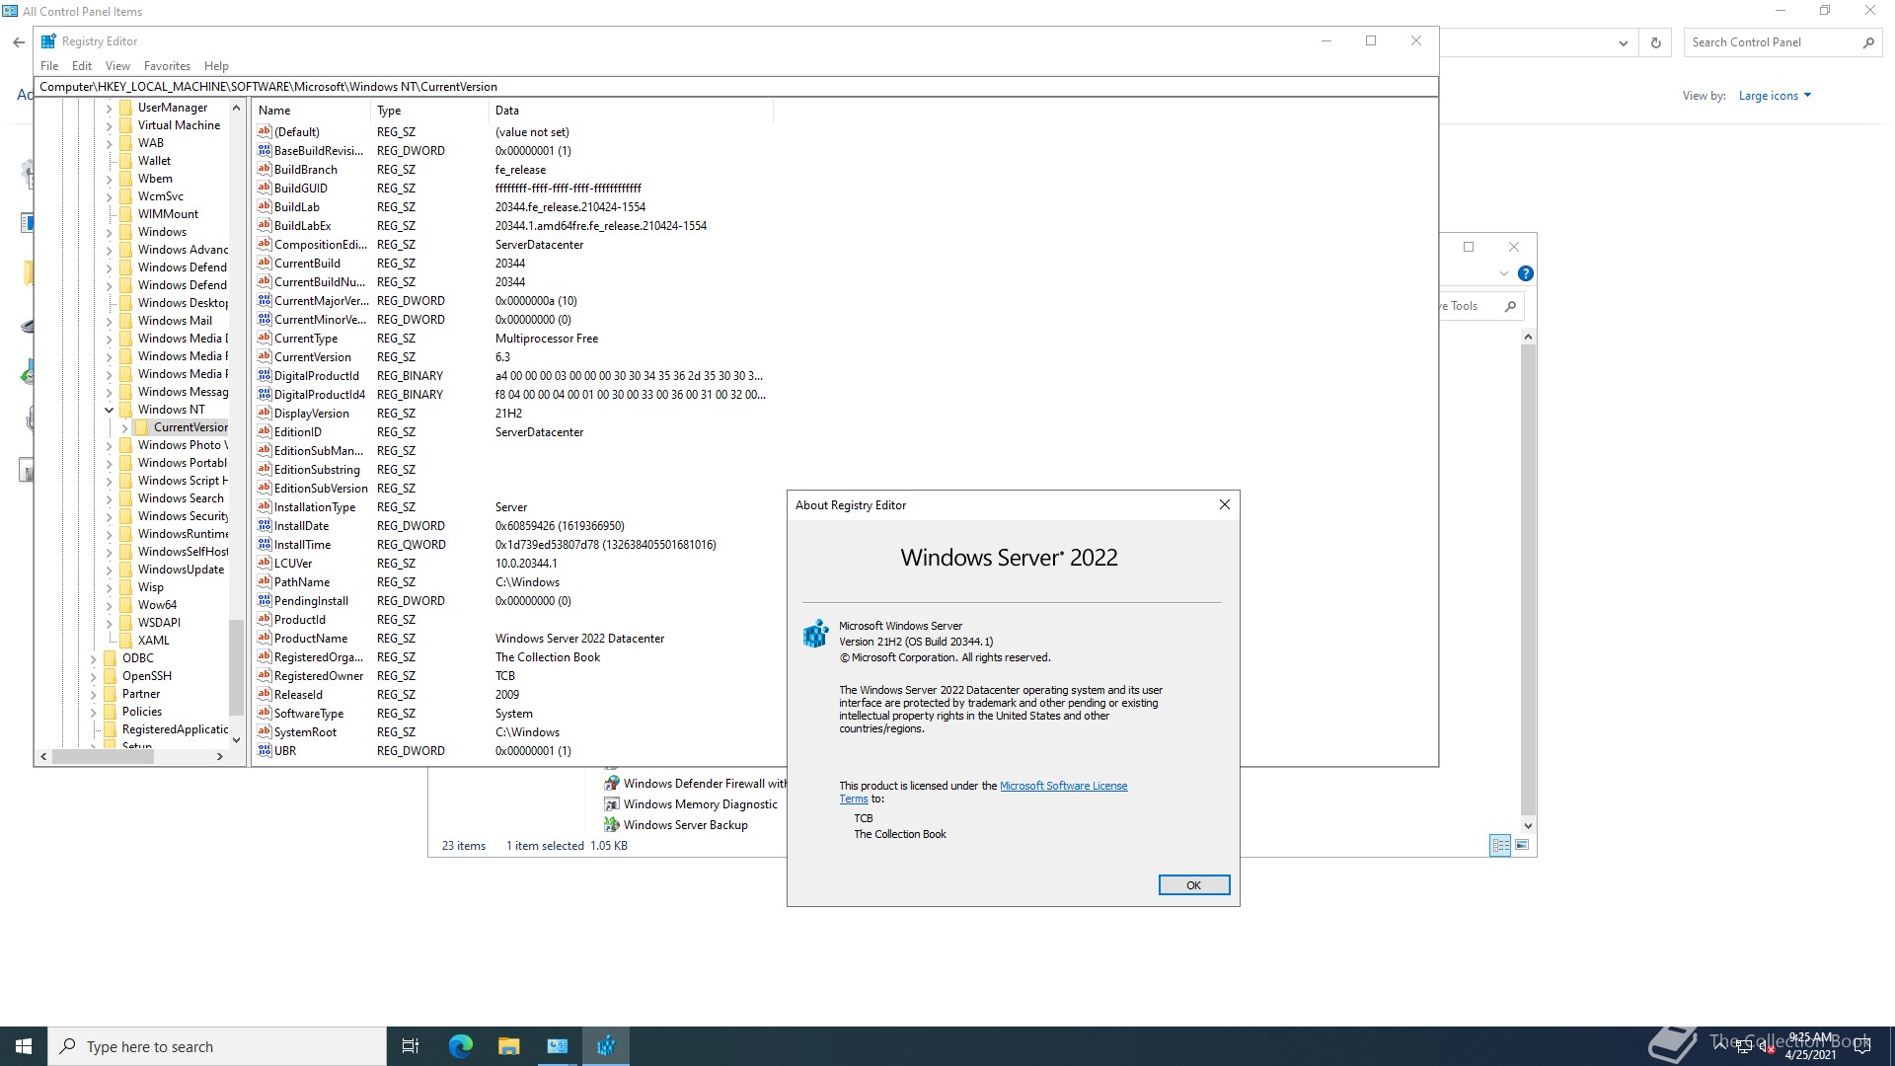Click the CurrentMajorVersion DWORD icon
The width and height of the screenshot is (1895, 1066).
[x=264, y=301]
